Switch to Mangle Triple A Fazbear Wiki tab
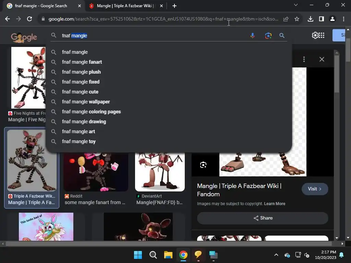The image size is (351, 263). point(125,6)
